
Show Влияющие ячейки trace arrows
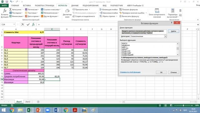click(108, 9)
